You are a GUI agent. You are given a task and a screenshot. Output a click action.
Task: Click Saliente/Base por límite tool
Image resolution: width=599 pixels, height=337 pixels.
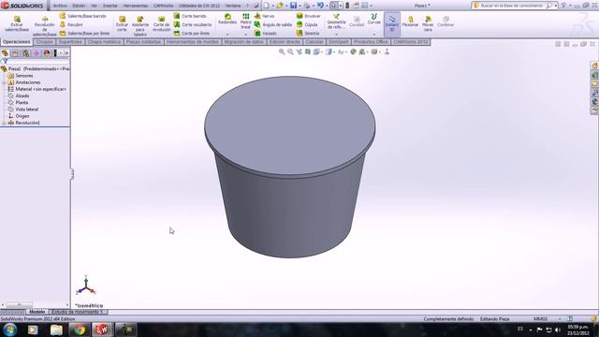coord(84,34)
